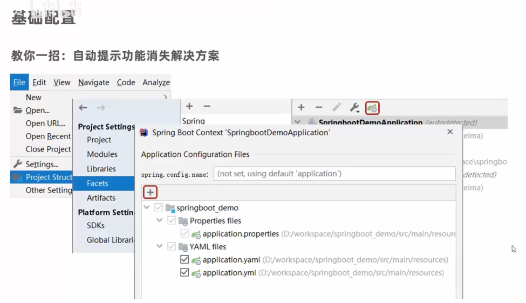Select SpringbootDemoApplication autodetected row
This screenshot has height=303, width=526.
click(400, 122)
